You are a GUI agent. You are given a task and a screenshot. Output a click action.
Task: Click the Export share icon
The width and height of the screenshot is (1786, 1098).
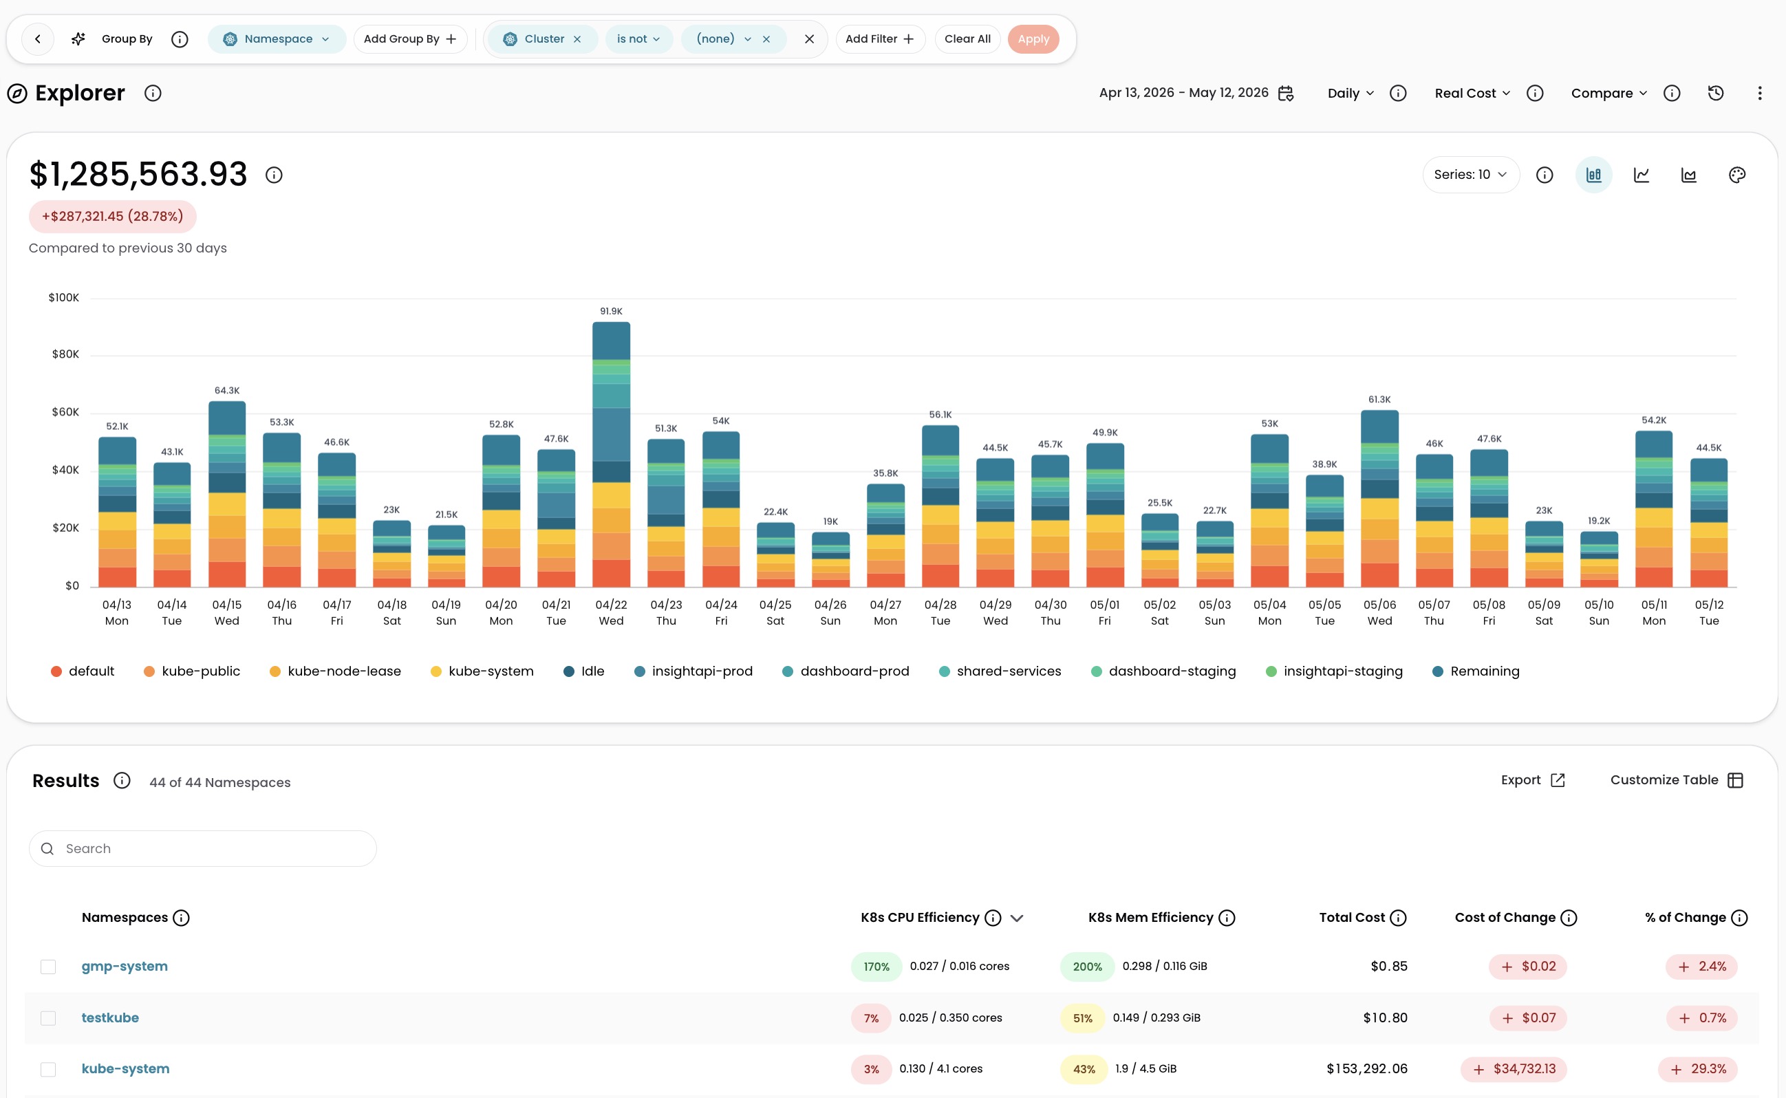coord(1558,780)
